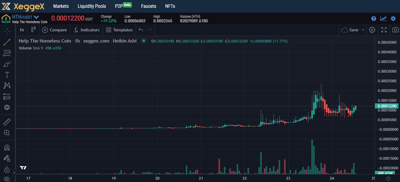Open the candlestick chart type selector
Viewport: 400px width, 182px height.
pyautogui.click(x=33, y=30)
